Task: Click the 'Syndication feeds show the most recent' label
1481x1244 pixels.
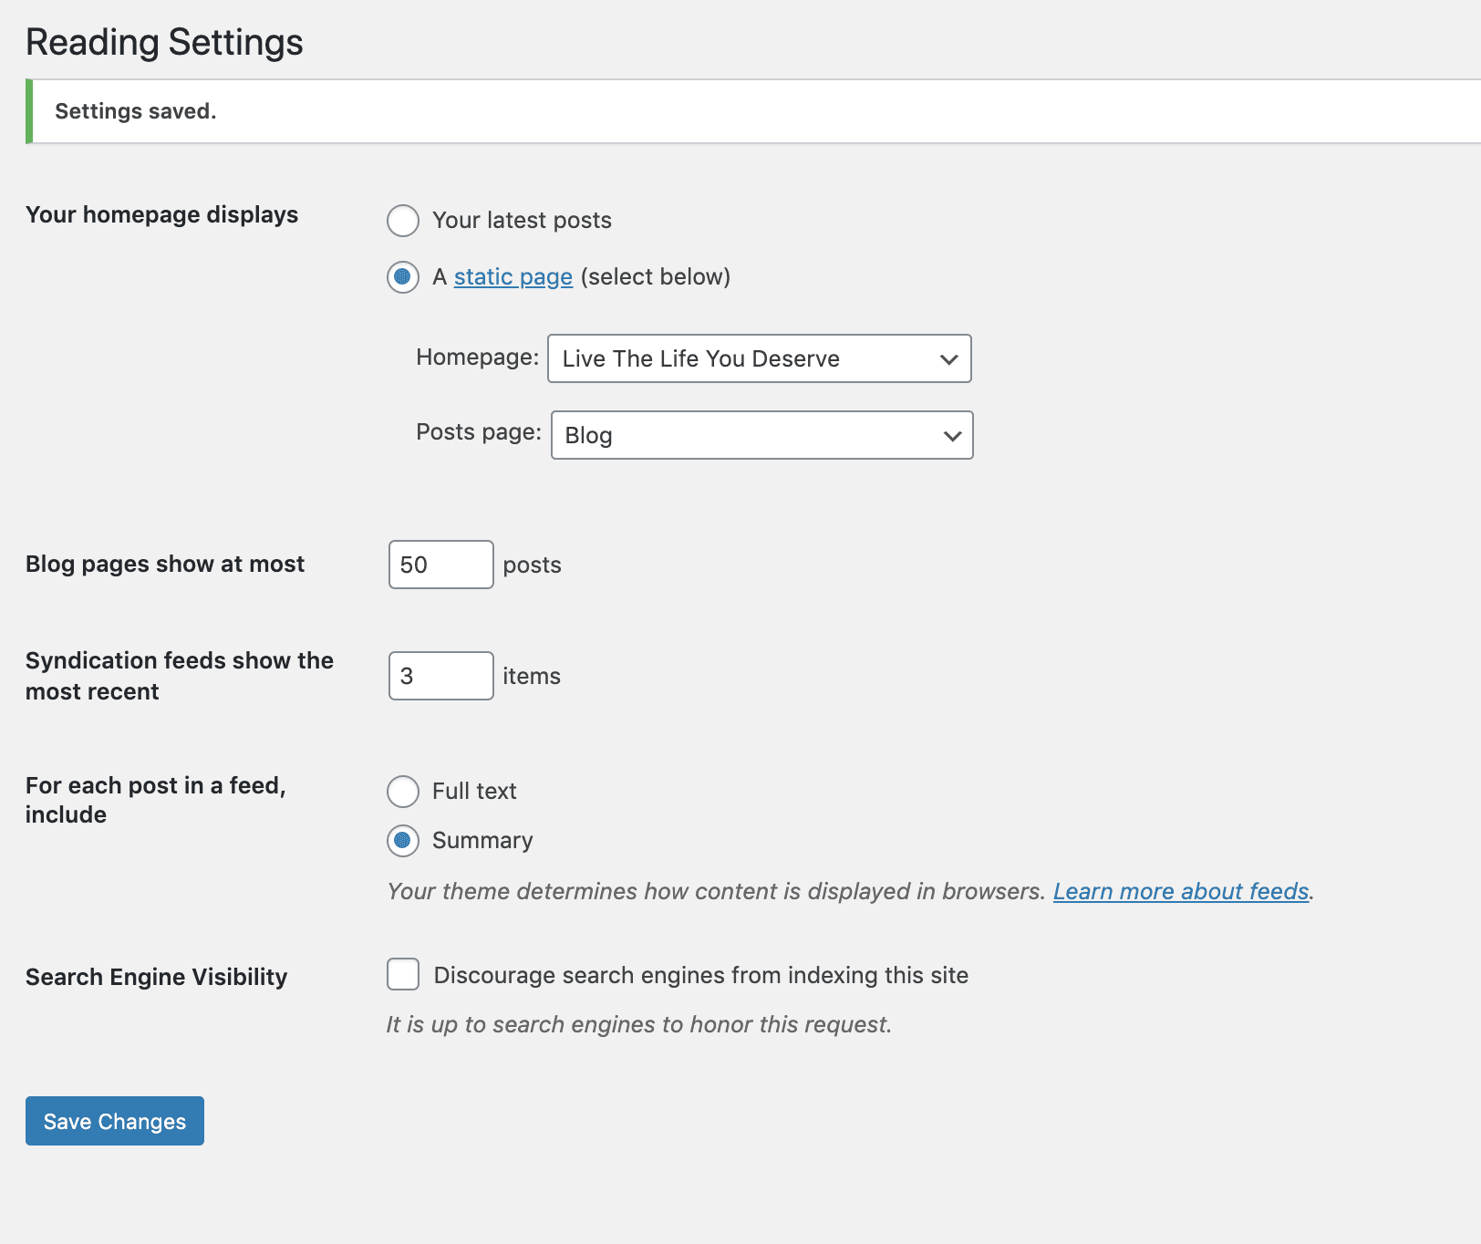Action: [180, 676]
